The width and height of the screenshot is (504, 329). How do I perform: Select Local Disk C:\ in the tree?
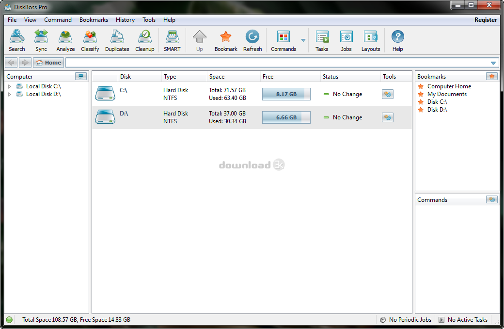pyautogui.click(x=44, y=86)
